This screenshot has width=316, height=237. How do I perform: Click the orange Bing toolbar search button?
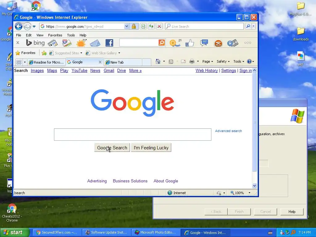(x=162, y=43)
